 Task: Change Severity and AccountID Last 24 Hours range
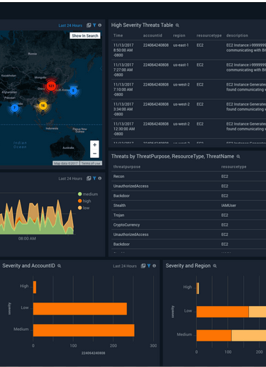(x=125, y=266)
